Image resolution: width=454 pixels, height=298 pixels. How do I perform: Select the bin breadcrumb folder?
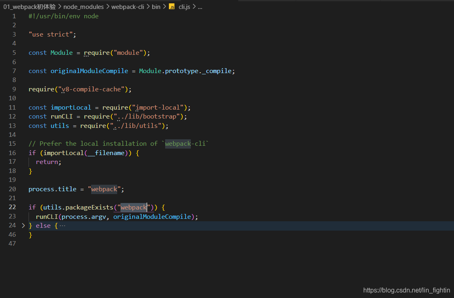[156, 6]
